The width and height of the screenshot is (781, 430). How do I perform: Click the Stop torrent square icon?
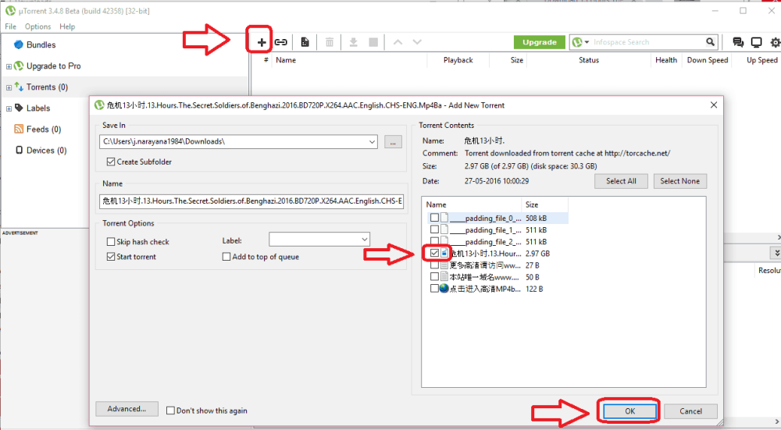(373, 42)
